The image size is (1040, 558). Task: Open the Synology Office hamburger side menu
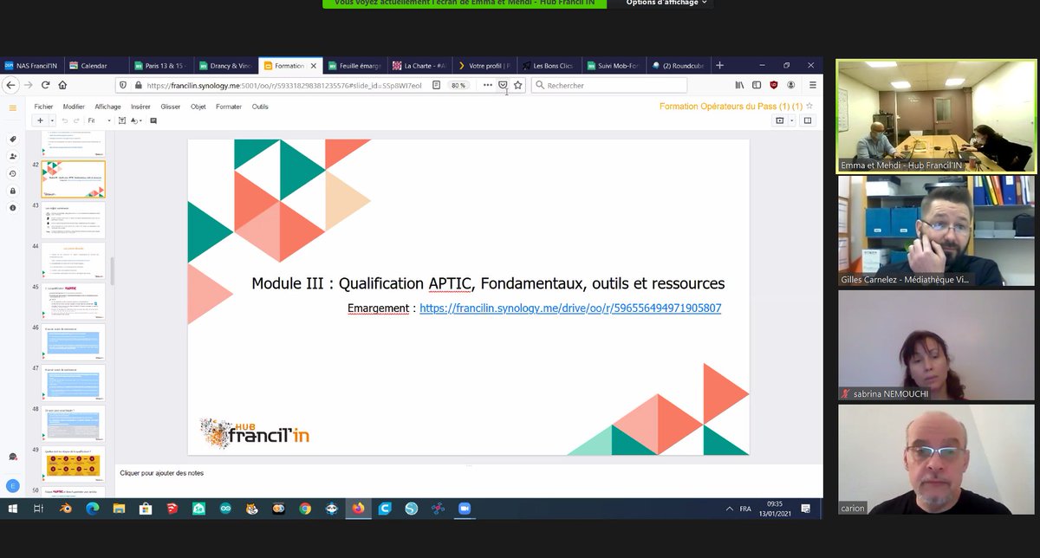click(12, 107)
